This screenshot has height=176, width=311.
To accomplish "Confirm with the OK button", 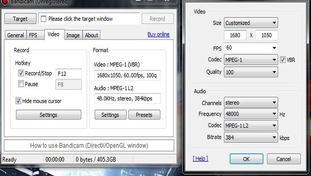I will point(247,159).
